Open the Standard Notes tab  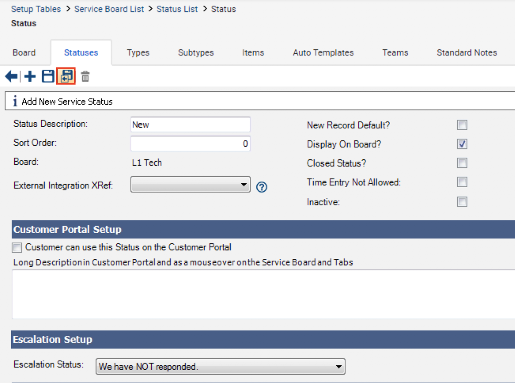coord(467,53)
